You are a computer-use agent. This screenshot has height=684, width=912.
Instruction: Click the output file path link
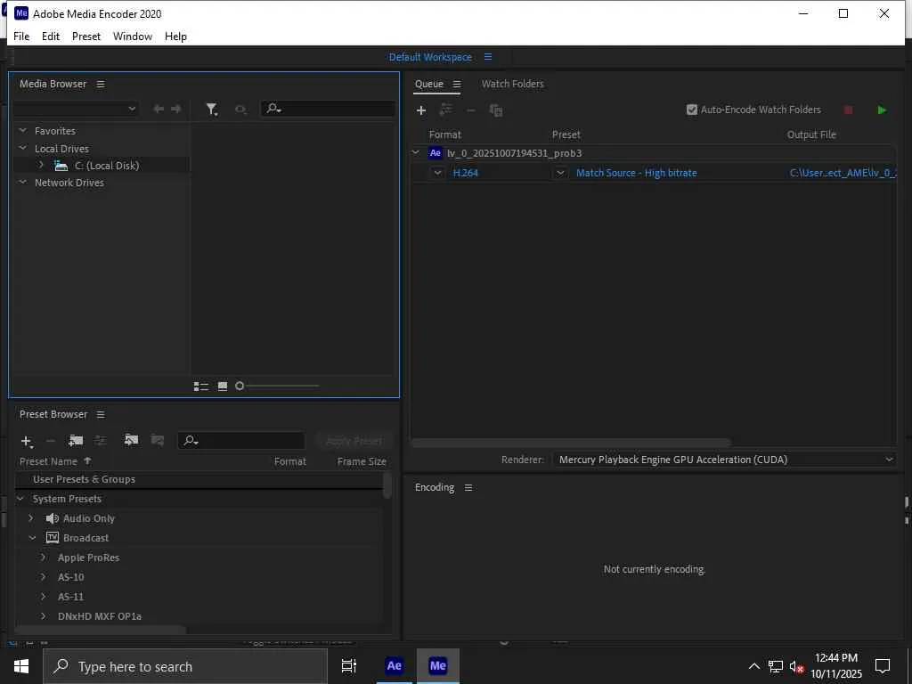tap(843, 173)
